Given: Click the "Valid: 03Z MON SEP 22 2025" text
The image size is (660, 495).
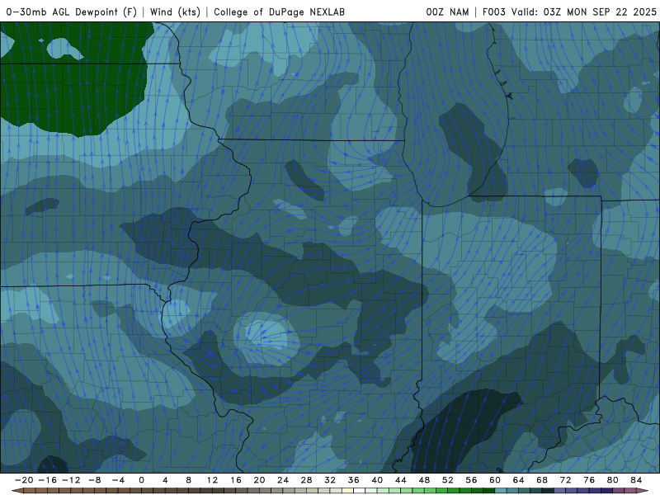Looking at the screenshot, I should point(584,12).
